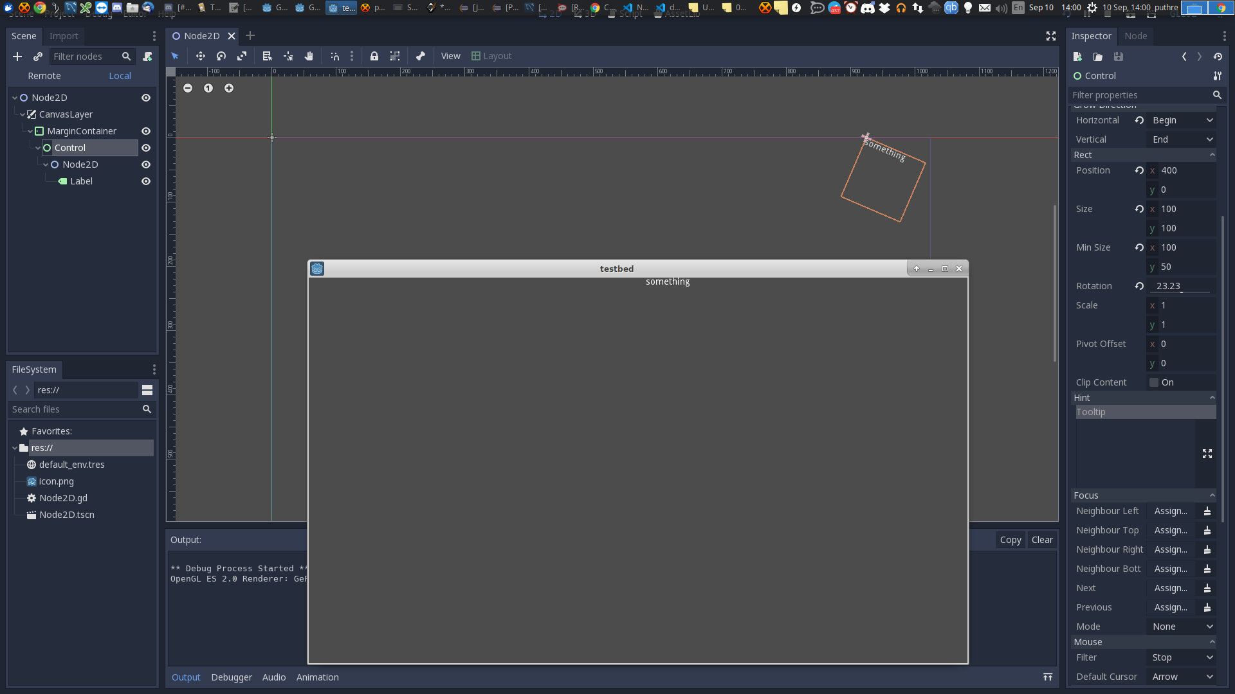Screen dimensions: 1235x694
Task: Toggle visibility of the Label node
Action: (x=146, y=181)
